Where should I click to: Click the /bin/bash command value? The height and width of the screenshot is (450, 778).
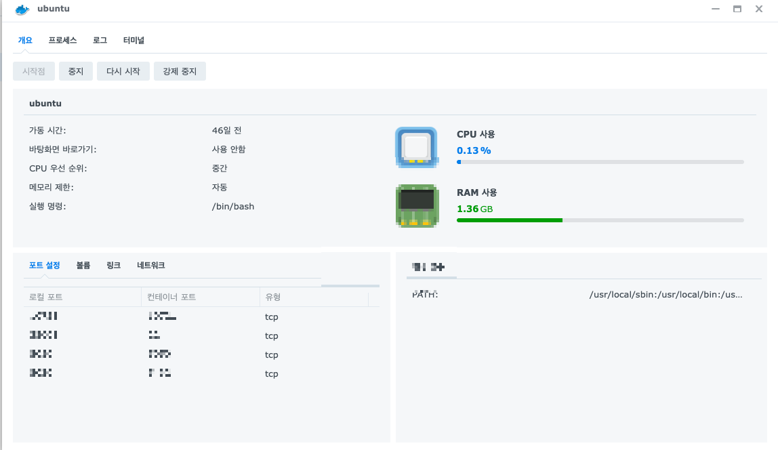[x=232, y=207]
